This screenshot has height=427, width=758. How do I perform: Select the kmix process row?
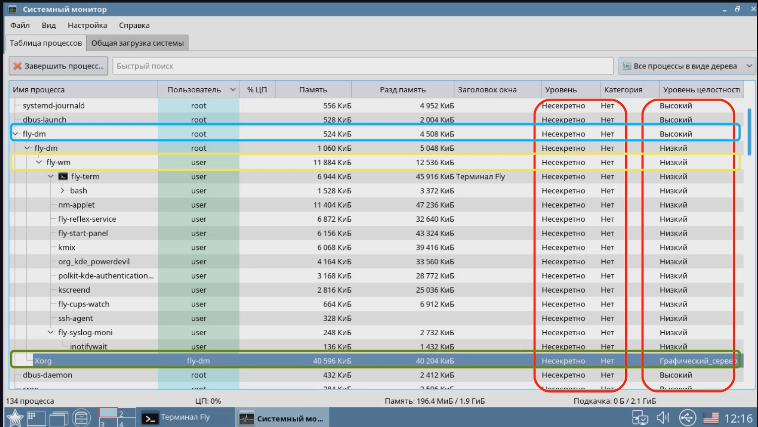[377, 247]
